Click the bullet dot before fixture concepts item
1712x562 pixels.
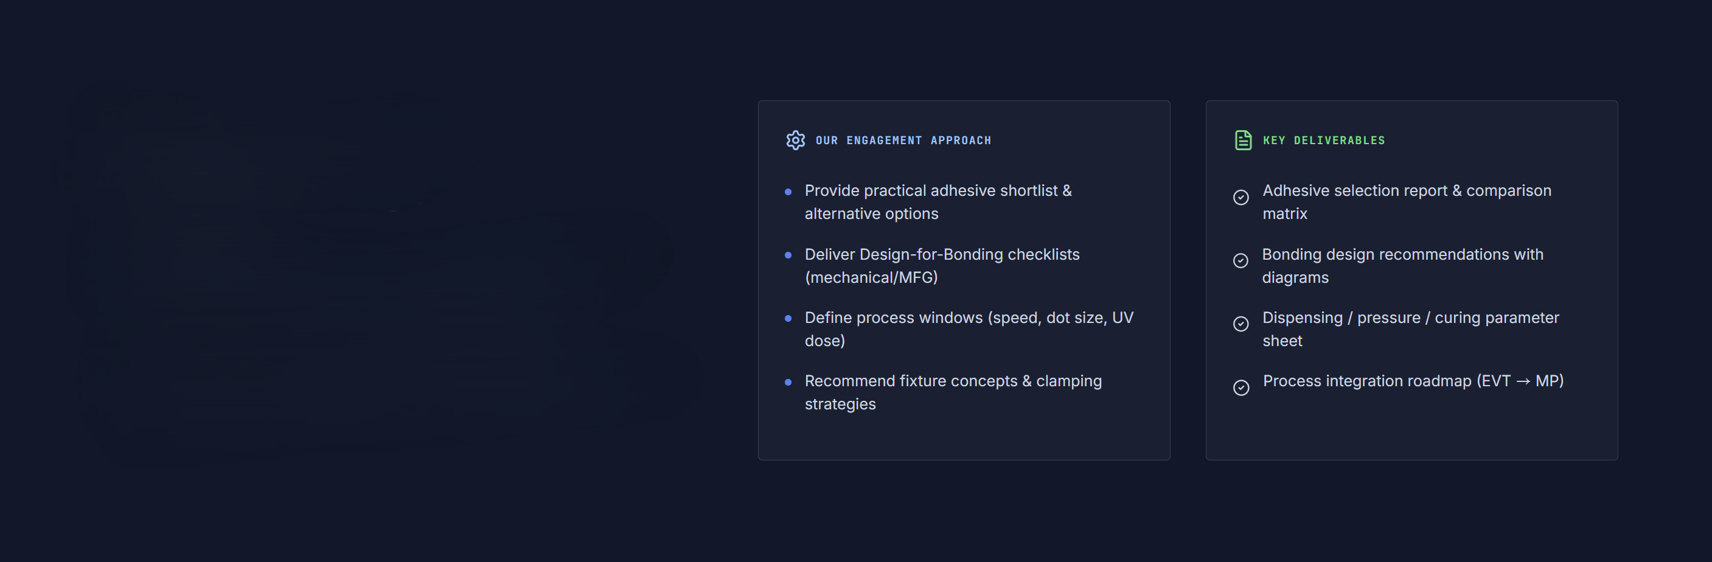[x=787, y=382]
